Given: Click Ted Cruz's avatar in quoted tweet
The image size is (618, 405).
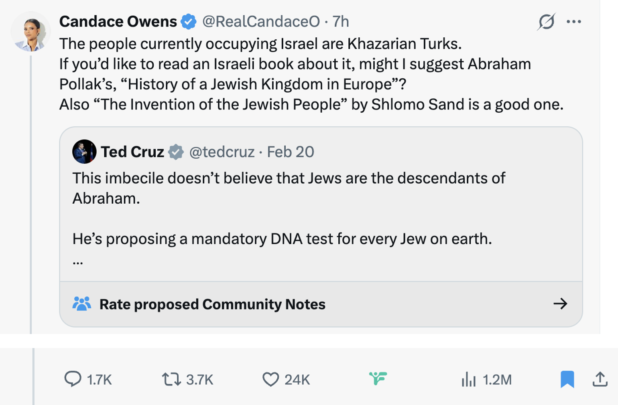Looking at the screenshot, I should coord(84,152).
